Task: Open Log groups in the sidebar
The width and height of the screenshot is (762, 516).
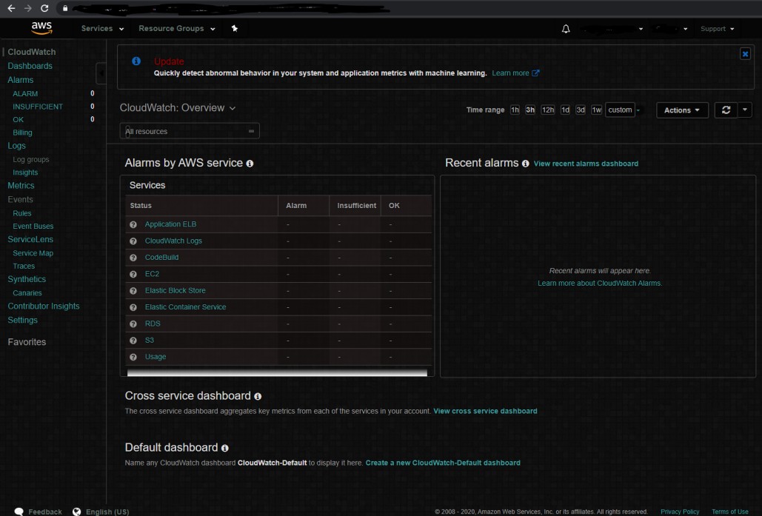Action: coord(31,159)
